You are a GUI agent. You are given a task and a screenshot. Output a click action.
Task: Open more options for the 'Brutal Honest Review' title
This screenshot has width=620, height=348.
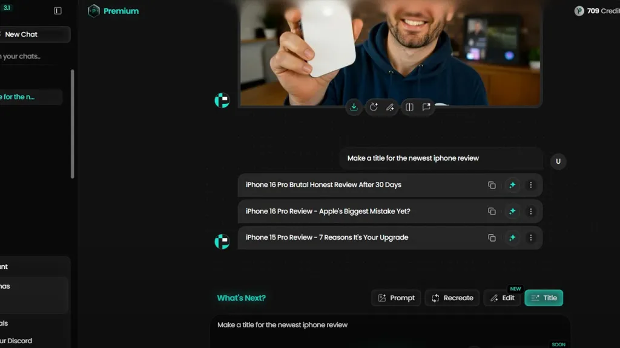click(x=530, y=185)
